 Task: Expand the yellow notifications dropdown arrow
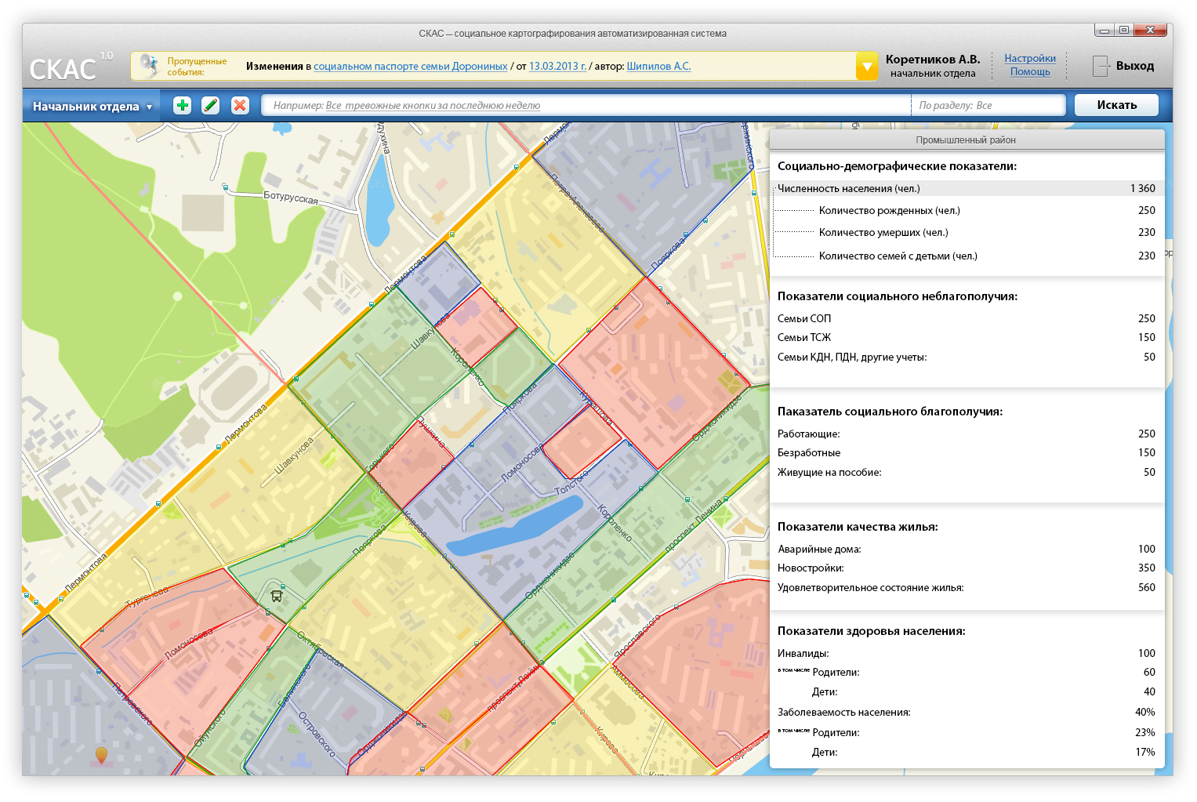pos(867,66)
